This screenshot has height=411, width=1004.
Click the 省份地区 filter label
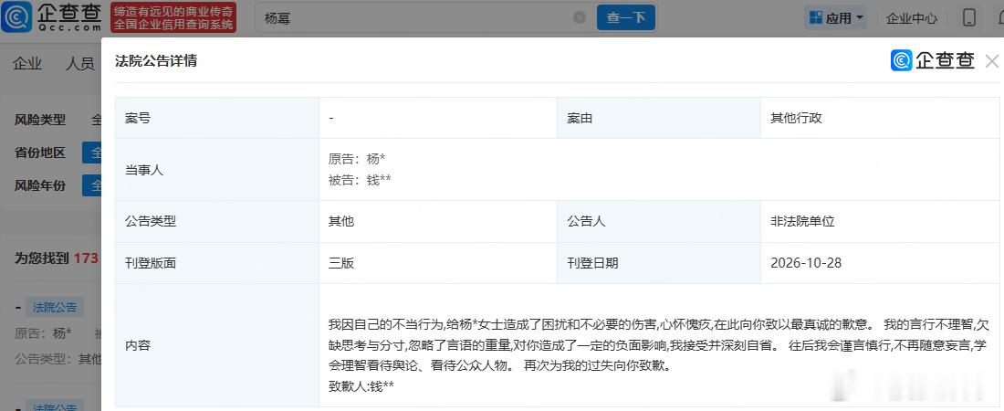(39, 153)
